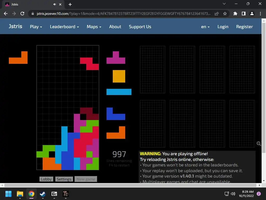Click the blue J piece in queue
This screenshot has height=200, width=266.
(x=116, y=114)
